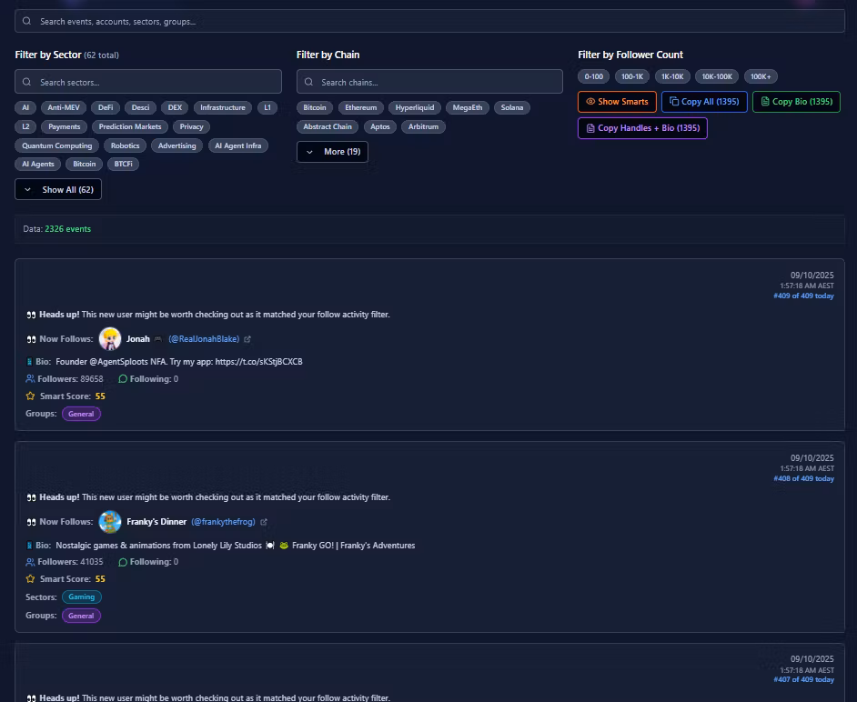Toggle the AI sector filter chip
This screenshot has height=702, width=857.
point(25,107)
